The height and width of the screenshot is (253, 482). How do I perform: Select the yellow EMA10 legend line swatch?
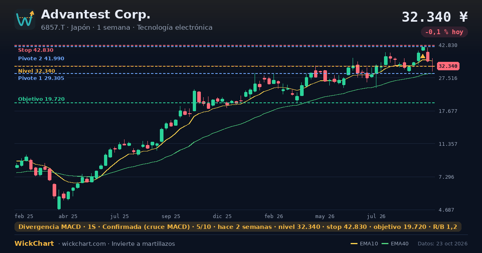click(x=354, y=244)
